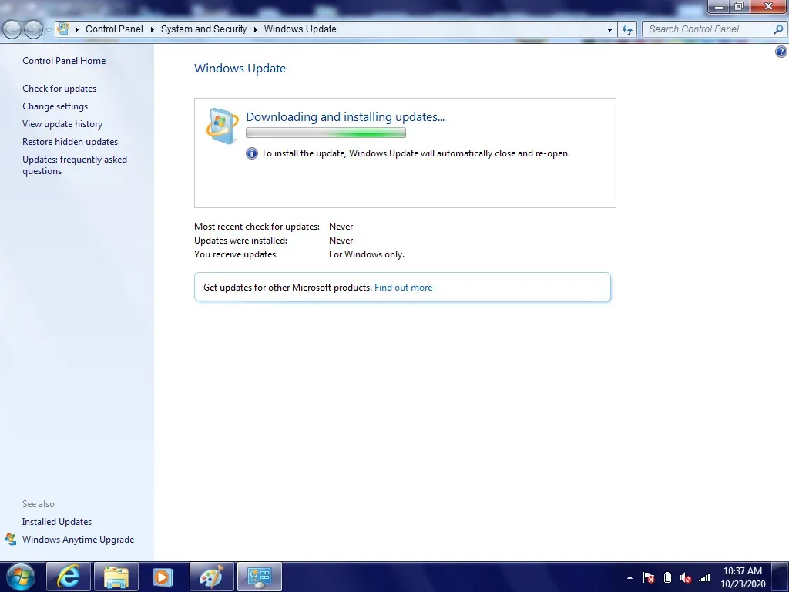Open Updates: frequently asked questions
This screenshot has width=789, height=592.
(x=75, y=165)
